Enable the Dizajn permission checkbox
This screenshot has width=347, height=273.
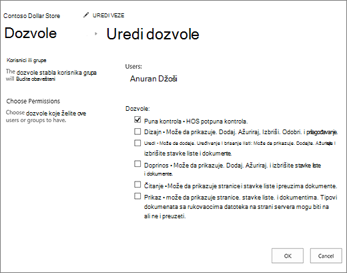137,131
